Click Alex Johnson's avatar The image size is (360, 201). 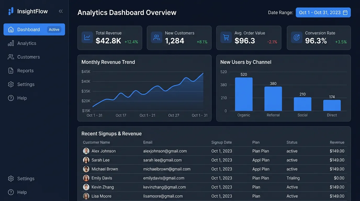tap(86, 151)
